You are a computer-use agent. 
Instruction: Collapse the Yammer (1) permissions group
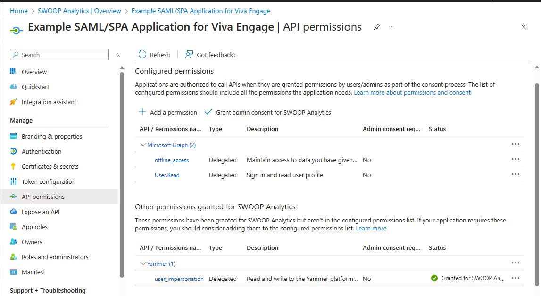(143, 264)
